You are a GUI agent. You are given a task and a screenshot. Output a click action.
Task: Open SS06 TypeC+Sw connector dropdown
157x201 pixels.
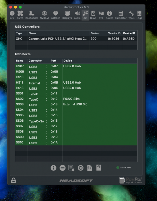click(x=38, y=121)
